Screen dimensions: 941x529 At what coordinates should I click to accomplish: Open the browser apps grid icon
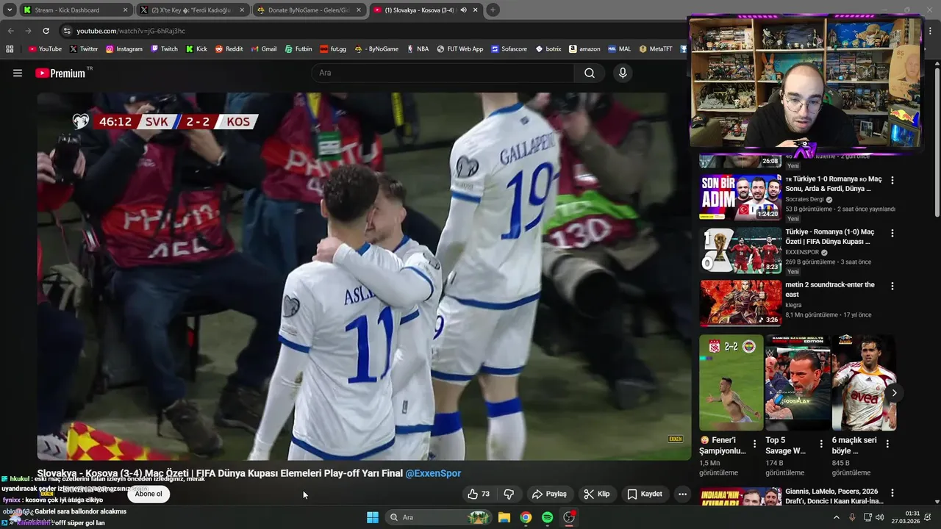pyautogui.click(x=10, y=48)
